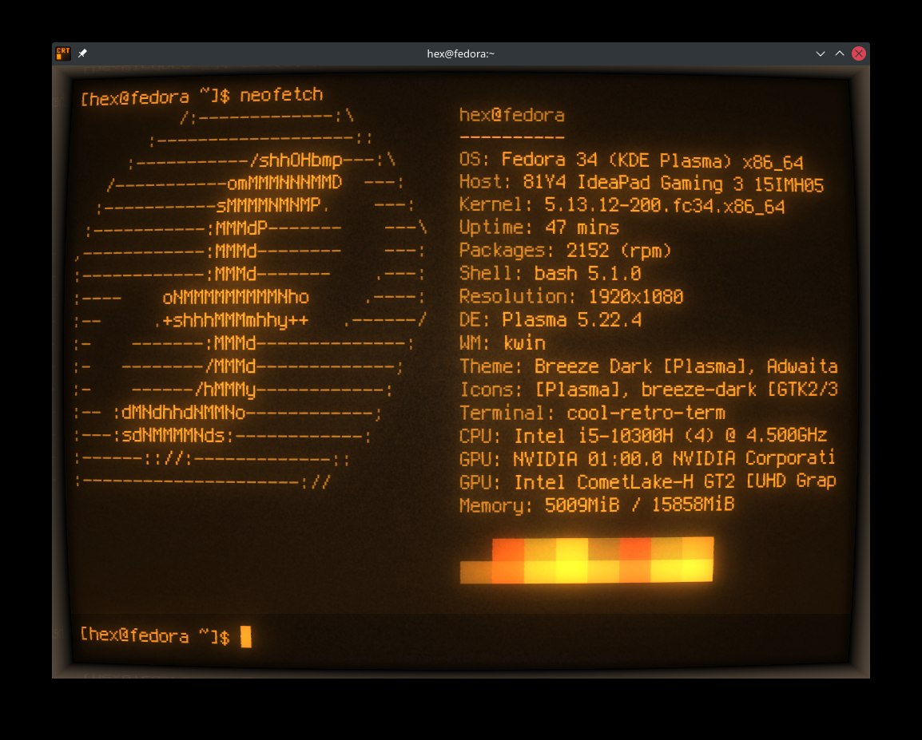Click the blinking cursor at bottom prompt

coord(246,637)
